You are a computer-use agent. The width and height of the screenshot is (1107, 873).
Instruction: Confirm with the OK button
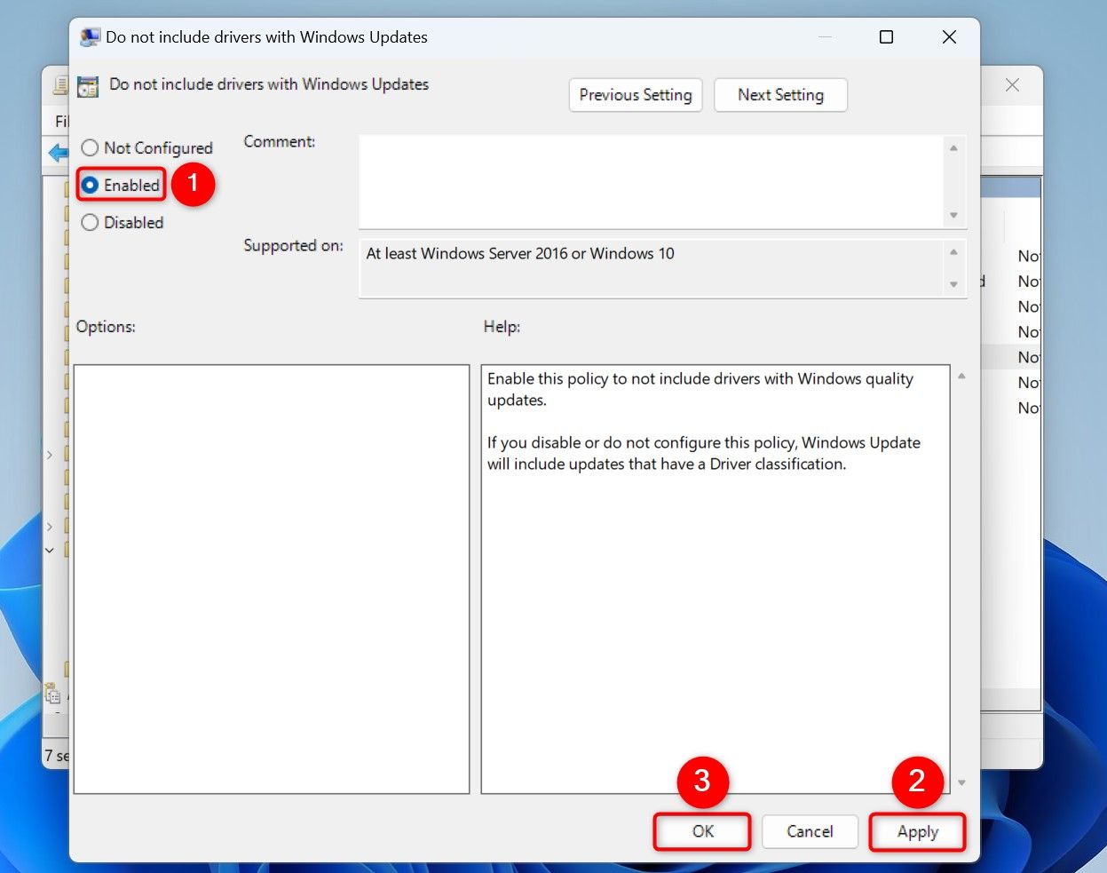click(x=702, y=832)
